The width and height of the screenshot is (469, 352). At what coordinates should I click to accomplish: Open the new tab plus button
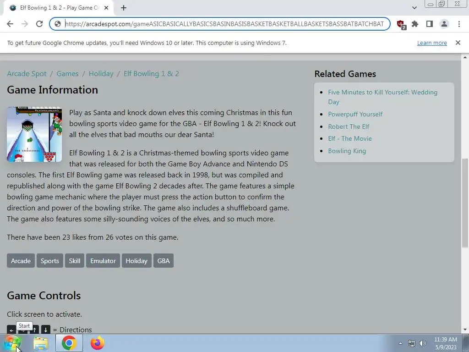124,8
